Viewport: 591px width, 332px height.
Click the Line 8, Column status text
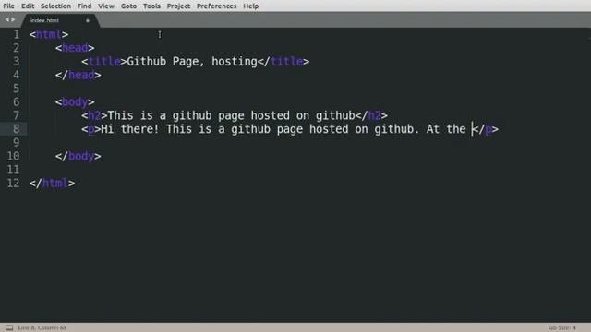tap(42, 328)
